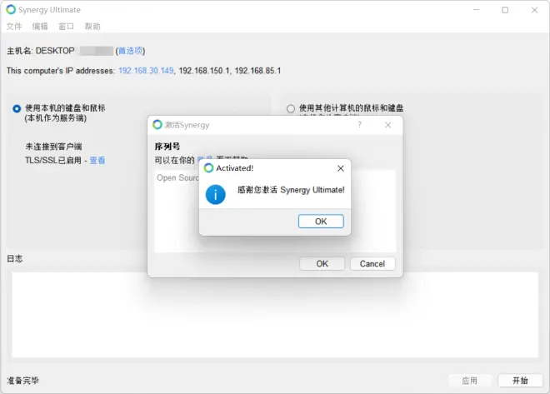Maximize the Synergy Ultimate window

point(505,10)
